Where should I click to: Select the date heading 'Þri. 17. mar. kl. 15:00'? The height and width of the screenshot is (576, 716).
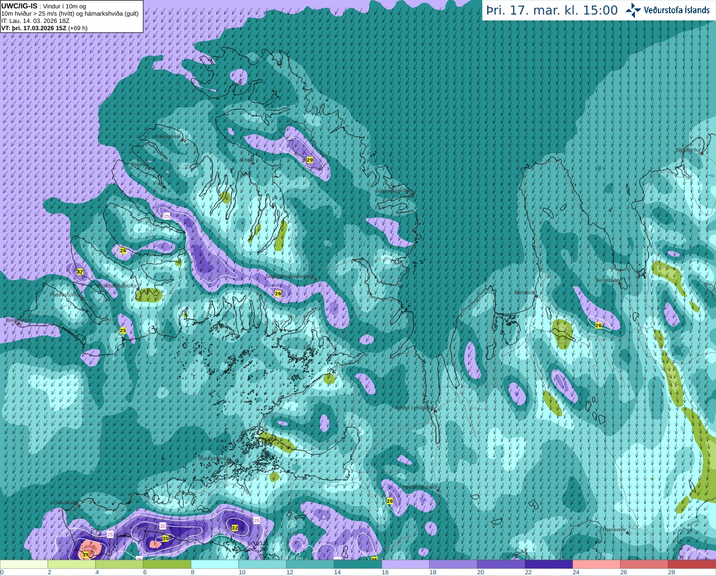pyautogui.click(x=552, y=10)
